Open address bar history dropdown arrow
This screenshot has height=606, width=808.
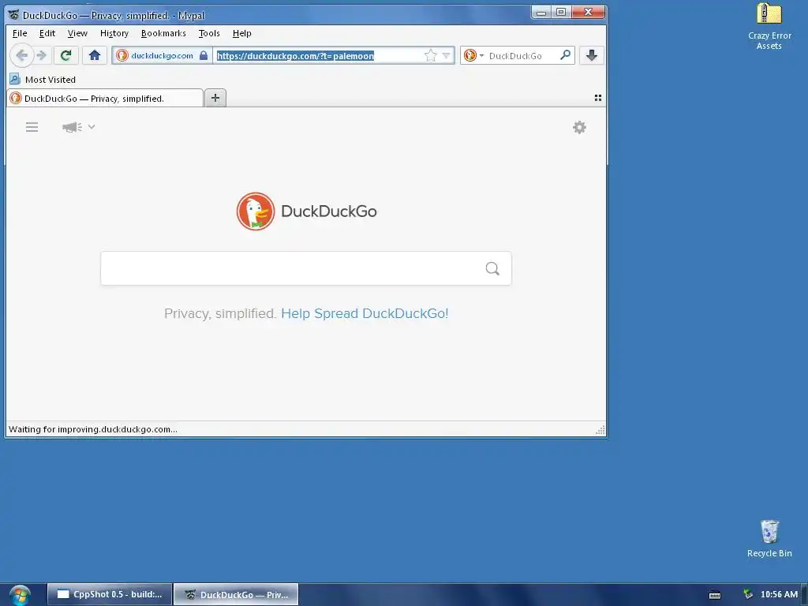pyautogui.click(x=447, y=56)
